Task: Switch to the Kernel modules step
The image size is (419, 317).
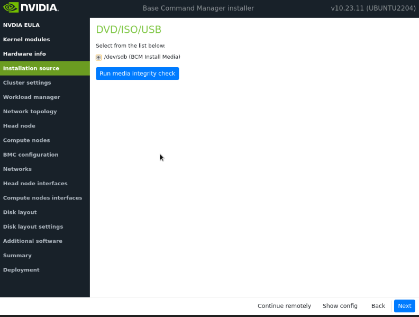Action: pos(26,39)
